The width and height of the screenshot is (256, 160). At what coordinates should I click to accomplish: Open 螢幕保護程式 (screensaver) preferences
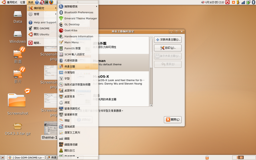click(78, 108)
